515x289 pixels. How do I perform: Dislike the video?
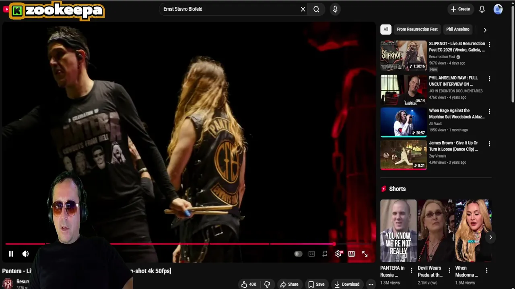tap(267, 284)
